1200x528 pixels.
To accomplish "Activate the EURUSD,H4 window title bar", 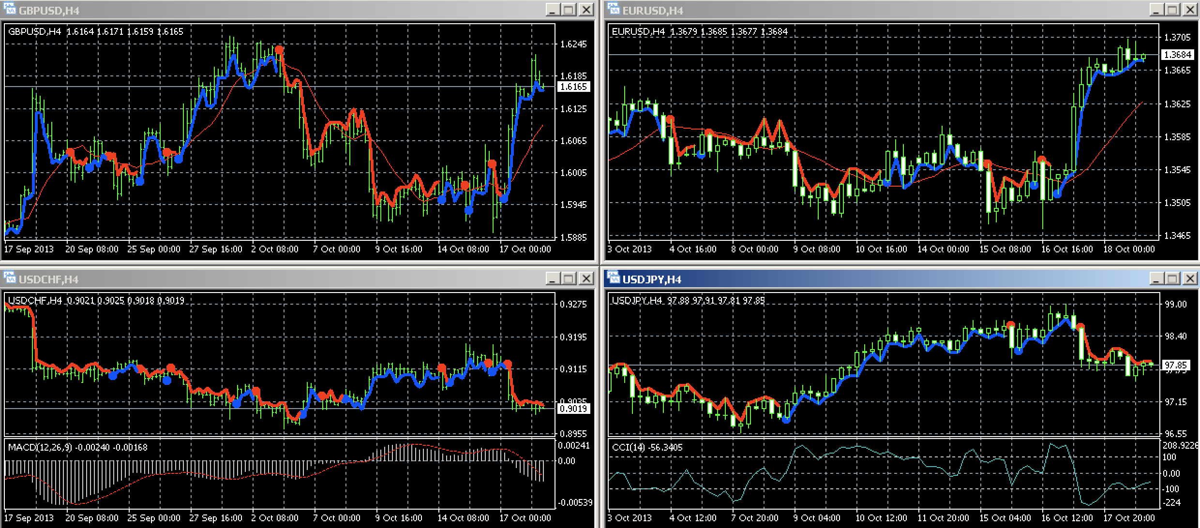I will (871, 10).
